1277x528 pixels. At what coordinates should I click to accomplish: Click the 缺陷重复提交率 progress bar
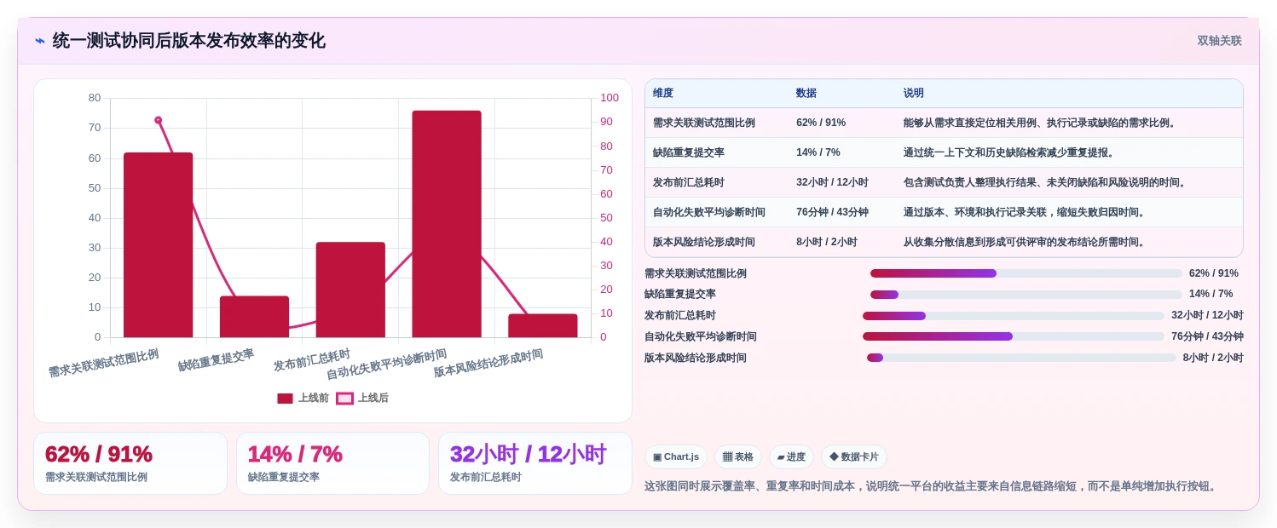tap(1026, 295)
